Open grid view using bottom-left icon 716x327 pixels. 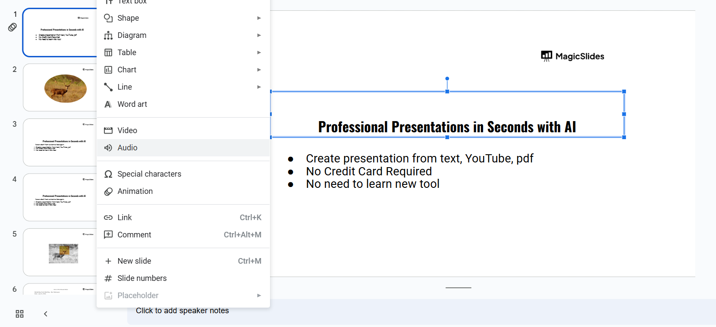19,314
